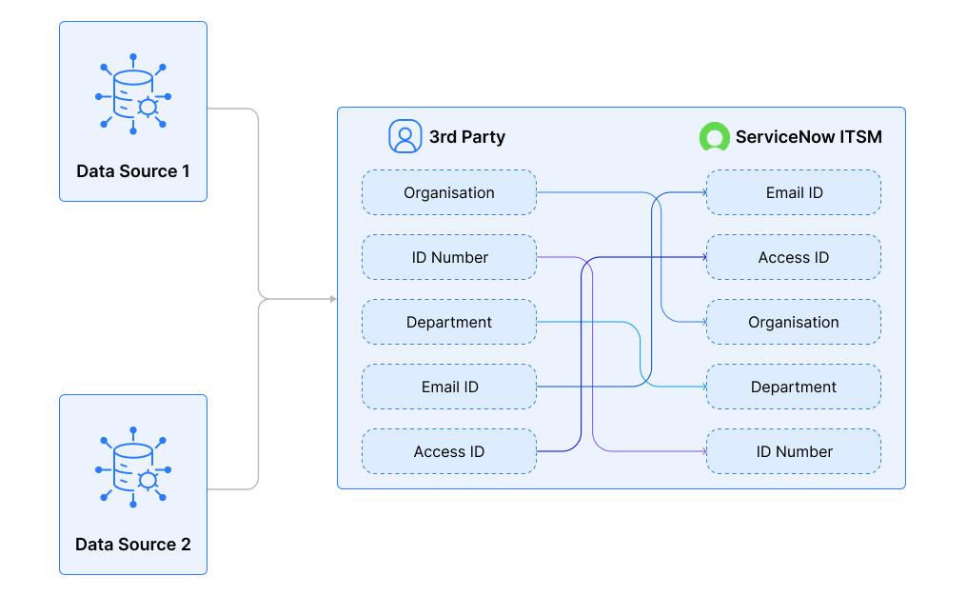The image size is (967, 596).
Task: Select ServiceNow Access ID field
Action: [x=794, y=257]
